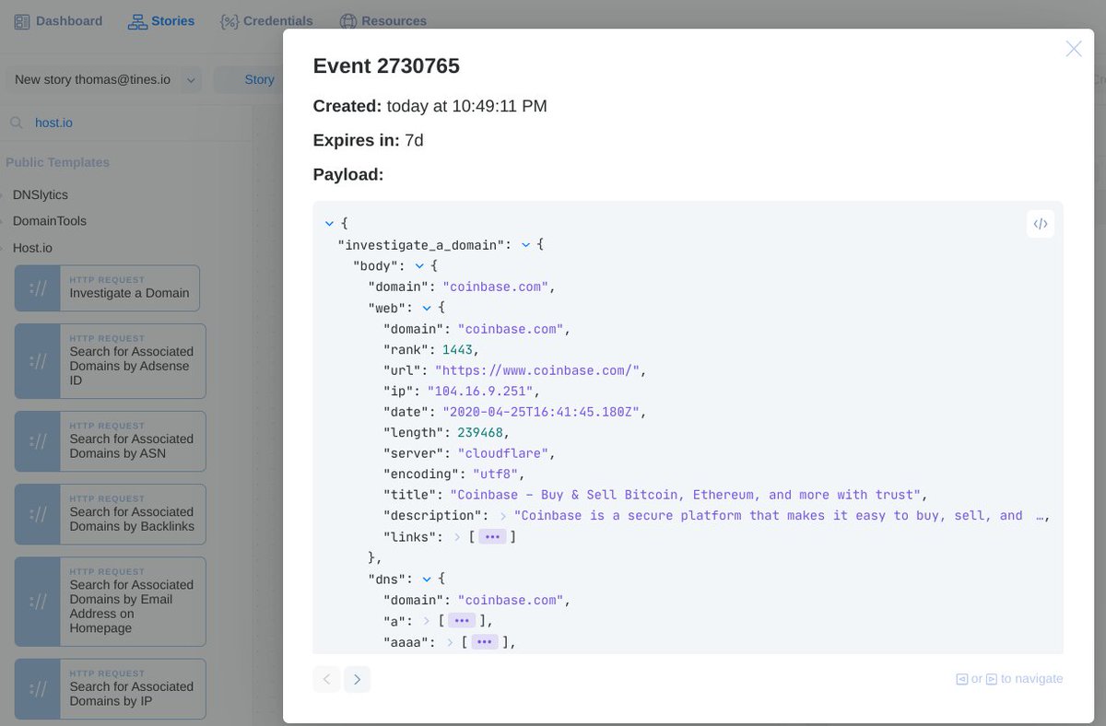This screenshot has height=726, width=1106.
Task: Open the Dashboard tab
Action: 58,20
